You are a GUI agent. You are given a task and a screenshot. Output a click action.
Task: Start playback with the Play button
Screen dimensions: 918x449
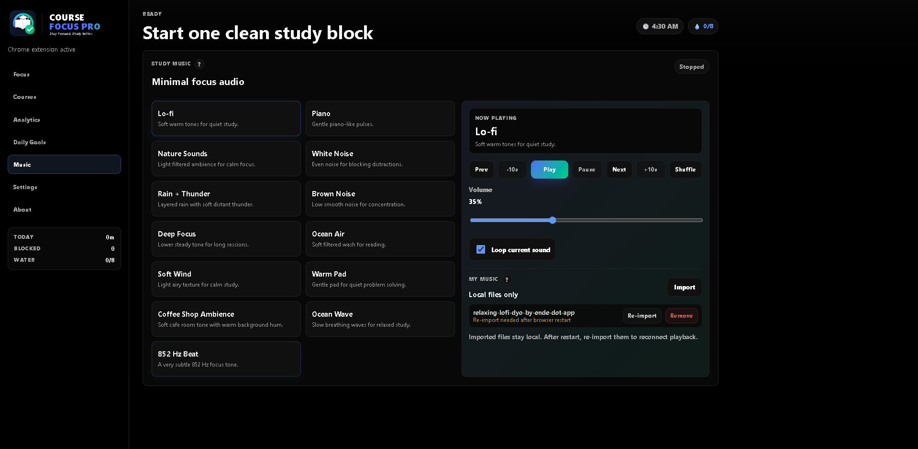pos(550,170)
